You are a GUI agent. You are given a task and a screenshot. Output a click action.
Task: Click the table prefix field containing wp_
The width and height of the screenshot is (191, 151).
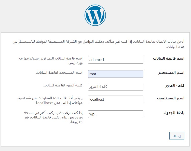pyautogui.click(x=115, y=114)
